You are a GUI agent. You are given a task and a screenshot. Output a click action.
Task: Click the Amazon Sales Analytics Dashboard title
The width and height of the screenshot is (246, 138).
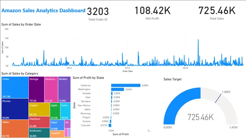[x=43, y=10]
